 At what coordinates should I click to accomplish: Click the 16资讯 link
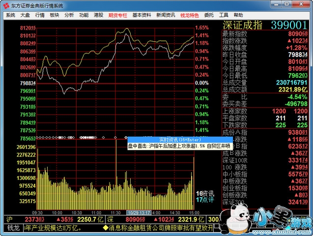[x=205, y=194]
